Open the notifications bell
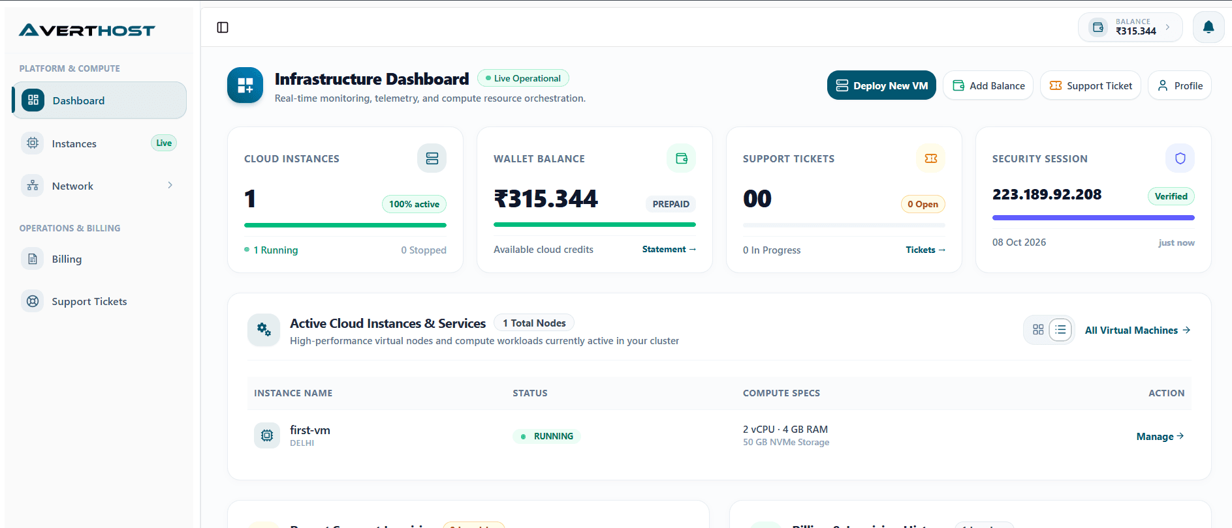The width and height of the screenshot is (1232, 528). pos(1208,27)
